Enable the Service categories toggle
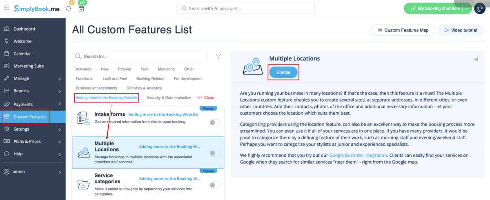Viewport: 490px width, 200px height. click(214, 185)
